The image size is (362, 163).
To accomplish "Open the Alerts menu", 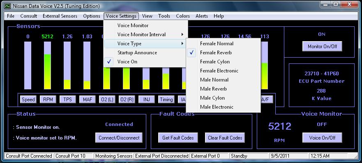I will point(202,16).
